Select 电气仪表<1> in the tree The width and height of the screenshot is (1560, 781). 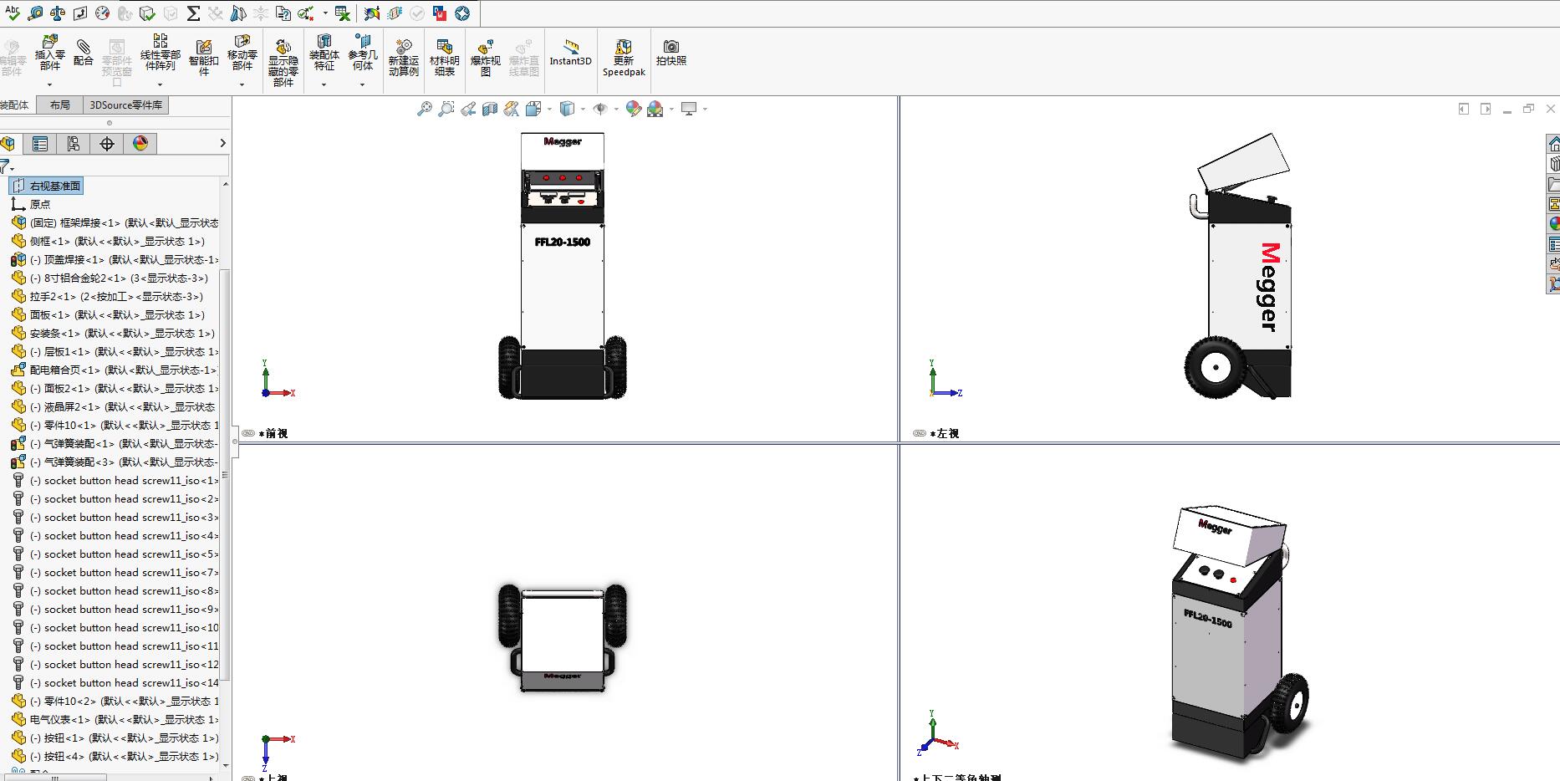coord(115,719)
